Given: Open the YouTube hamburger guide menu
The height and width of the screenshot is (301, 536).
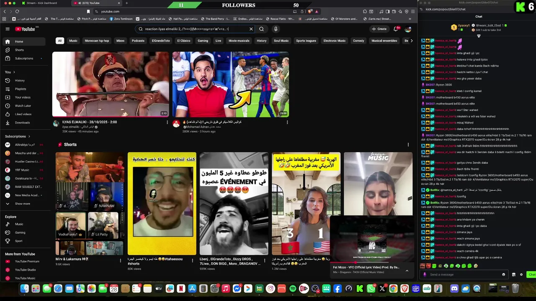Looking at the screenshot, I should pyautogui.click(x=8, y=29).
